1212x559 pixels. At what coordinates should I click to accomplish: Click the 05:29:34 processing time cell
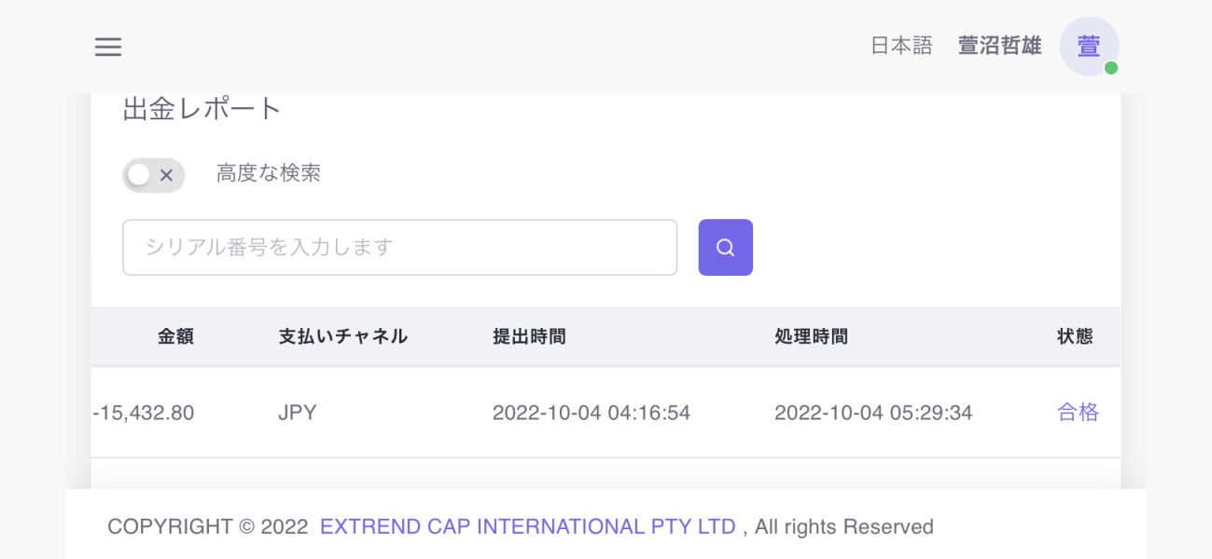click(873, 413)
